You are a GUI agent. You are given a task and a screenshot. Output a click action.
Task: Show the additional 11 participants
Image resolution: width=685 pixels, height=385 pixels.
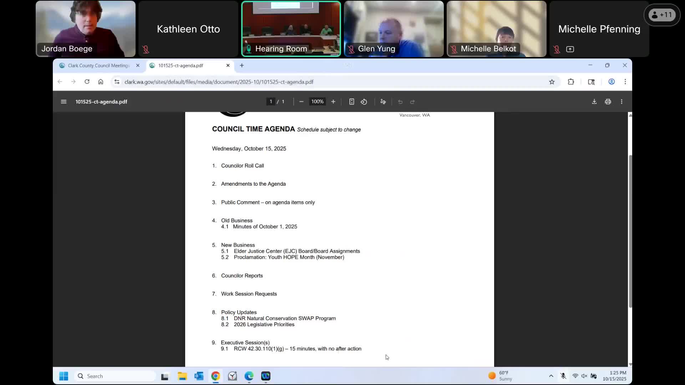(x=662, y=15)
